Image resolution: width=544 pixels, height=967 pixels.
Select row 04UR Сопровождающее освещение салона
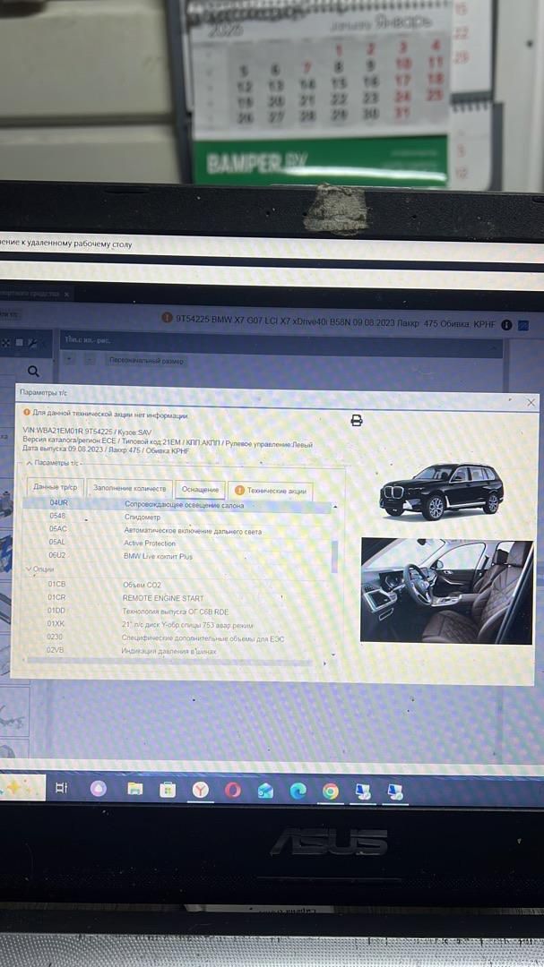(177, 505)
